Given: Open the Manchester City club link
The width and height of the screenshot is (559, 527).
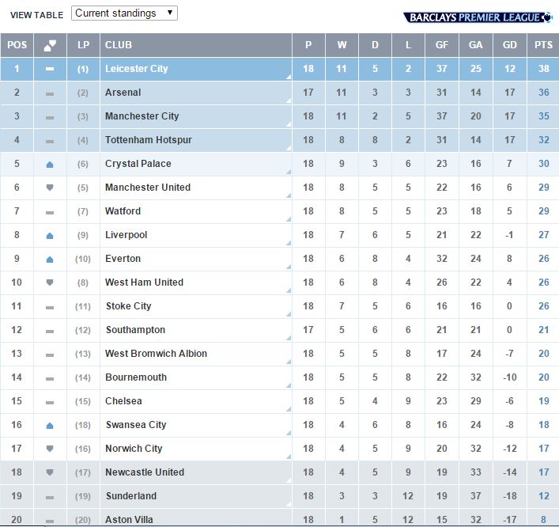Looking at the screenshot, I should tap(142, 116).
